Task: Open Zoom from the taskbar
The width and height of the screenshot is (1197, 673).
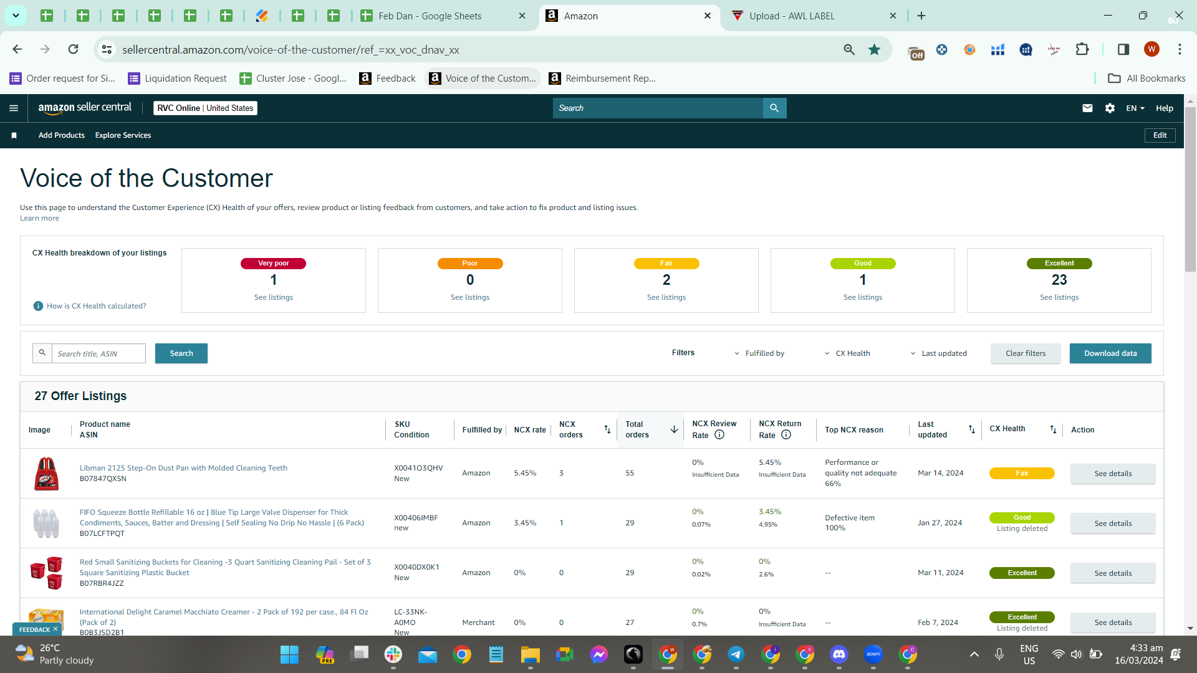Action: (x=873, y=654)
